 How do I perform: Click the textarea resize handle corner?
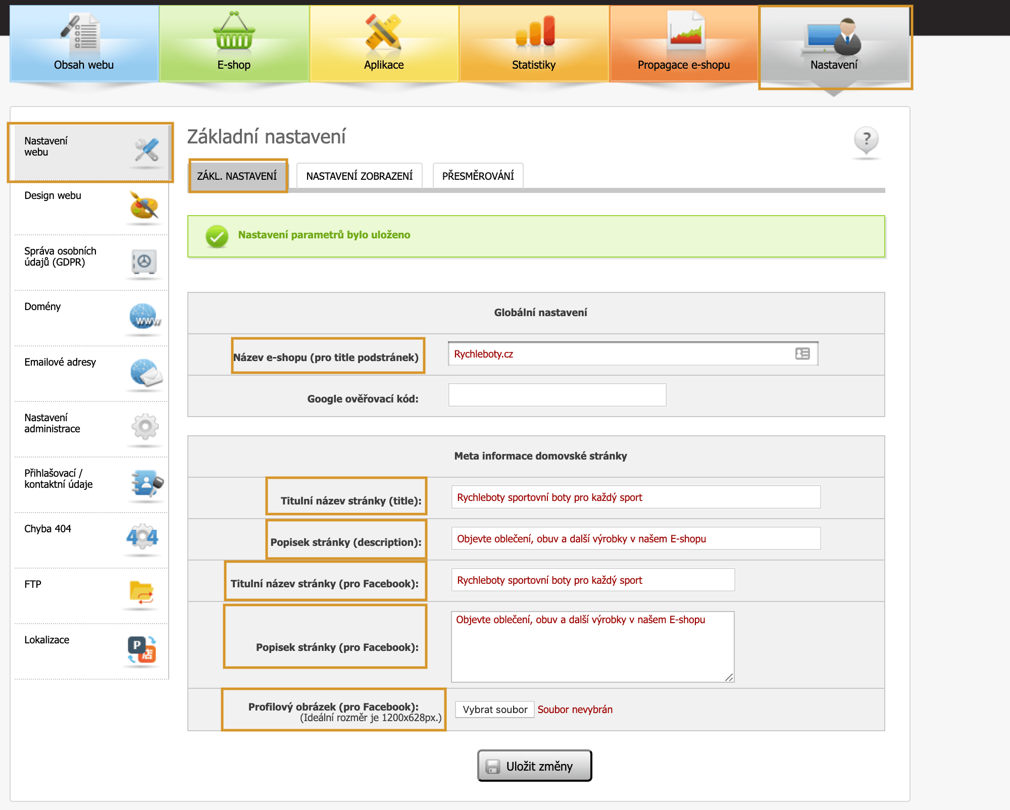point(729,678)
